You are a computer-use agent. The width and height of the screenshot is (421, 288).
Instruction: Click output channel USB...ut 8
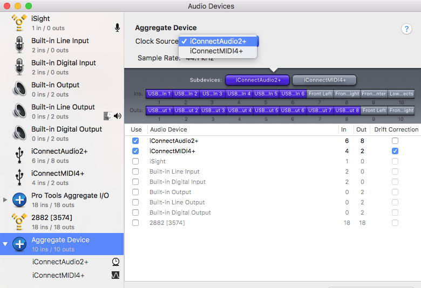coord(347,111)
